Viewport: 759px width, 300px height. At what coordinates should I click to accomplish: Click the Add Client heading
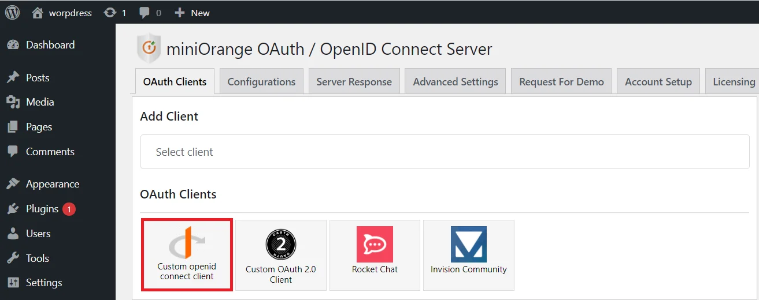(x=169, y=117)
